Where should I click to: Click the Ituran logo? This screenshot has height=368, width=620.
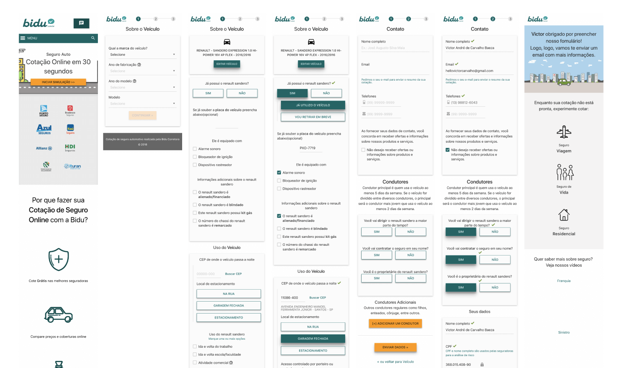point(72,167)
